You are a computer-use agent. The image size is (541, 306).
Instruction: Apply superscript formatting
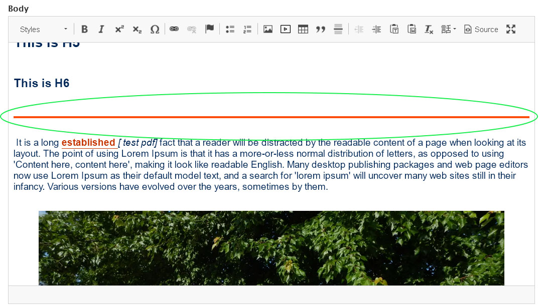coord(119,29)
